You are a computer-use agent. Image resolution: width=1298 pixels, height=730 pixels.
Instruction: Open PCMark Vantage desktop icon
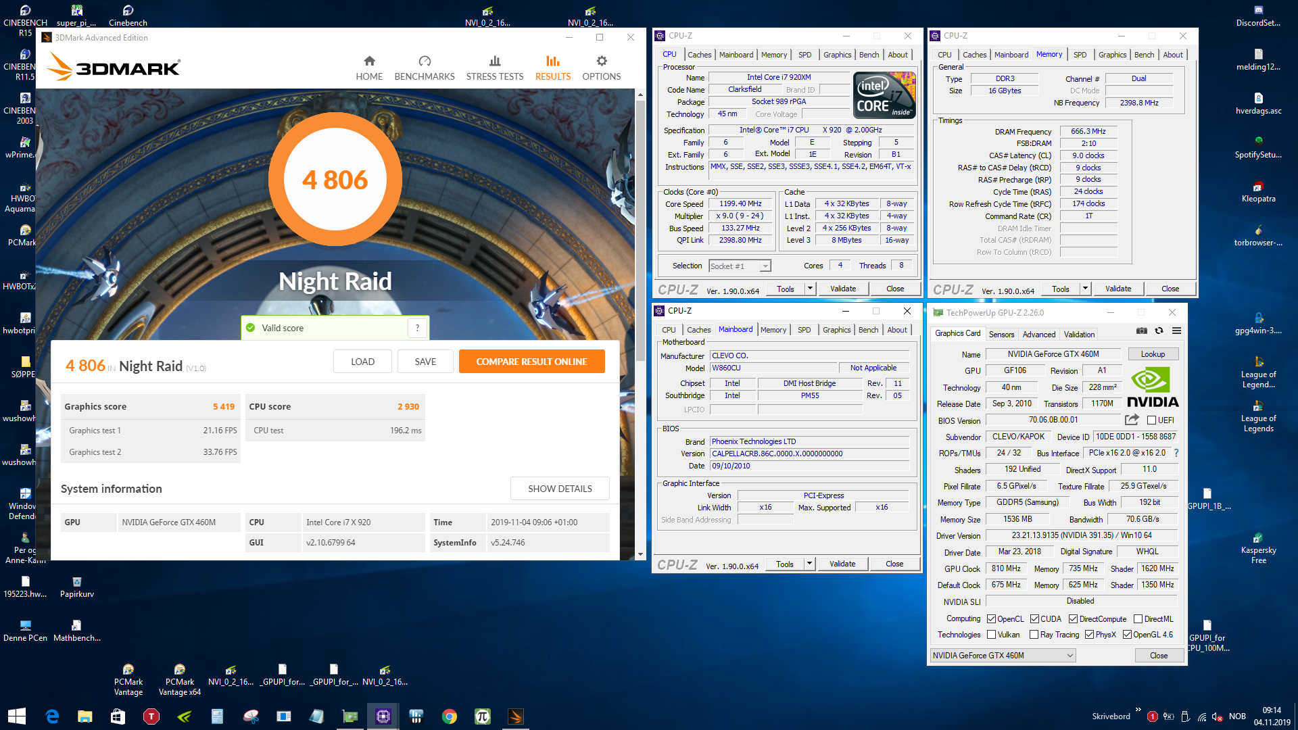click(128, 680)
